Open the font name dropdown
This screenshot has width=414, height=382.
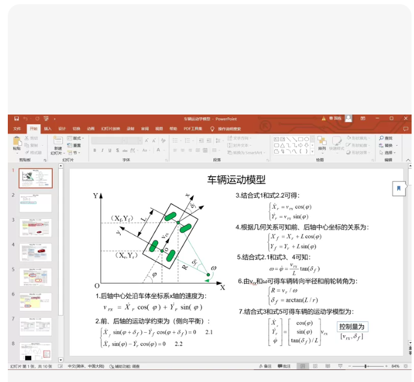(x=124, y=140)
